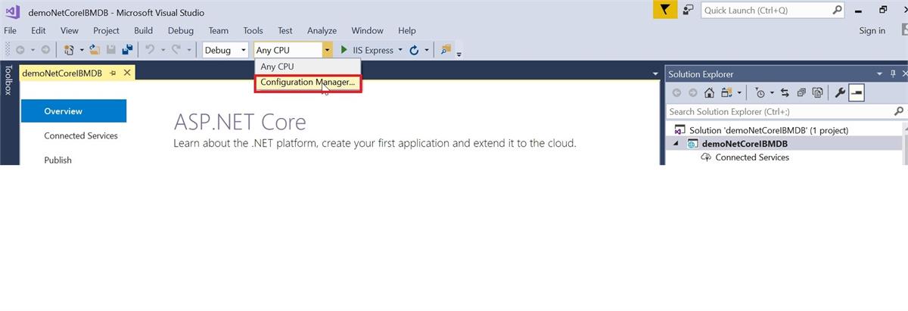Click the Save toolbar icon
This screenshot has width=908, height=311.
tap(111, 50)
